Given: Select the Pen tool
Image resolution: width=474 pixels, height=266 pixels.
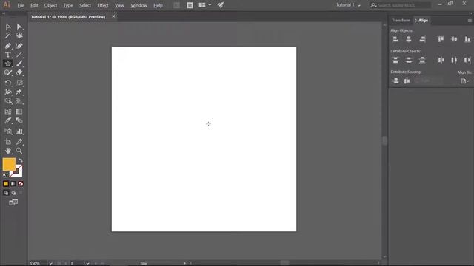Looking at the screenshot, I should [8, 46].
